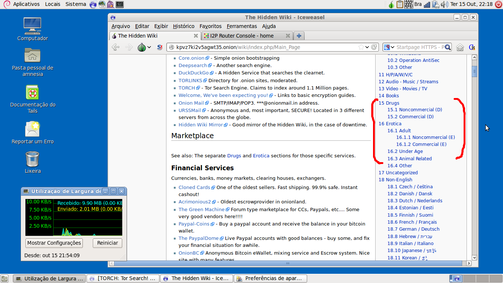Open the clipboard applet in the system tray
The width and height of the screenshot is (503, 283).
(400, 4)
